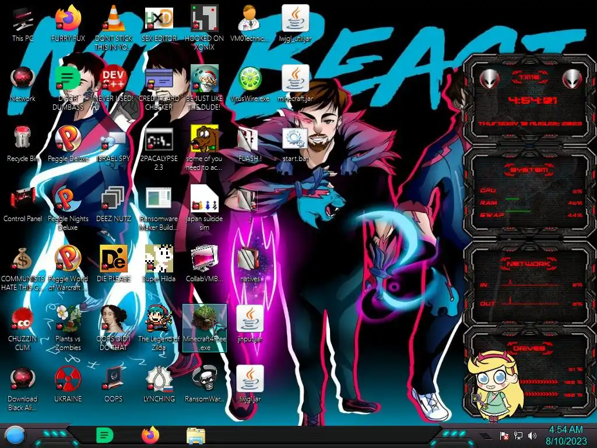
Task: Select the RansomWar... skull icon
Action: point(204,385)
